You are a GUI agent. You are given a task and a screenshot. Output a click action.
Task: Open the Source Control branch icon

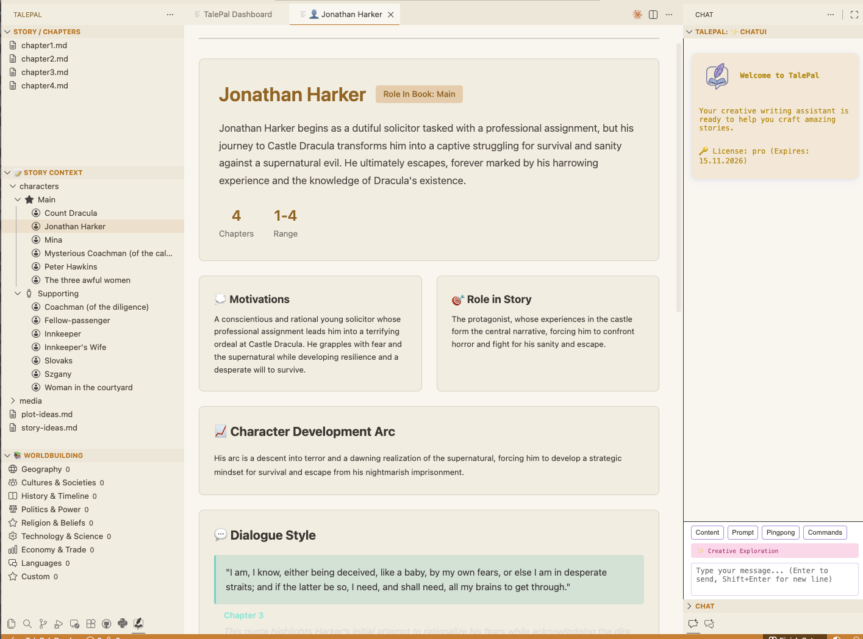pos(43,624)
